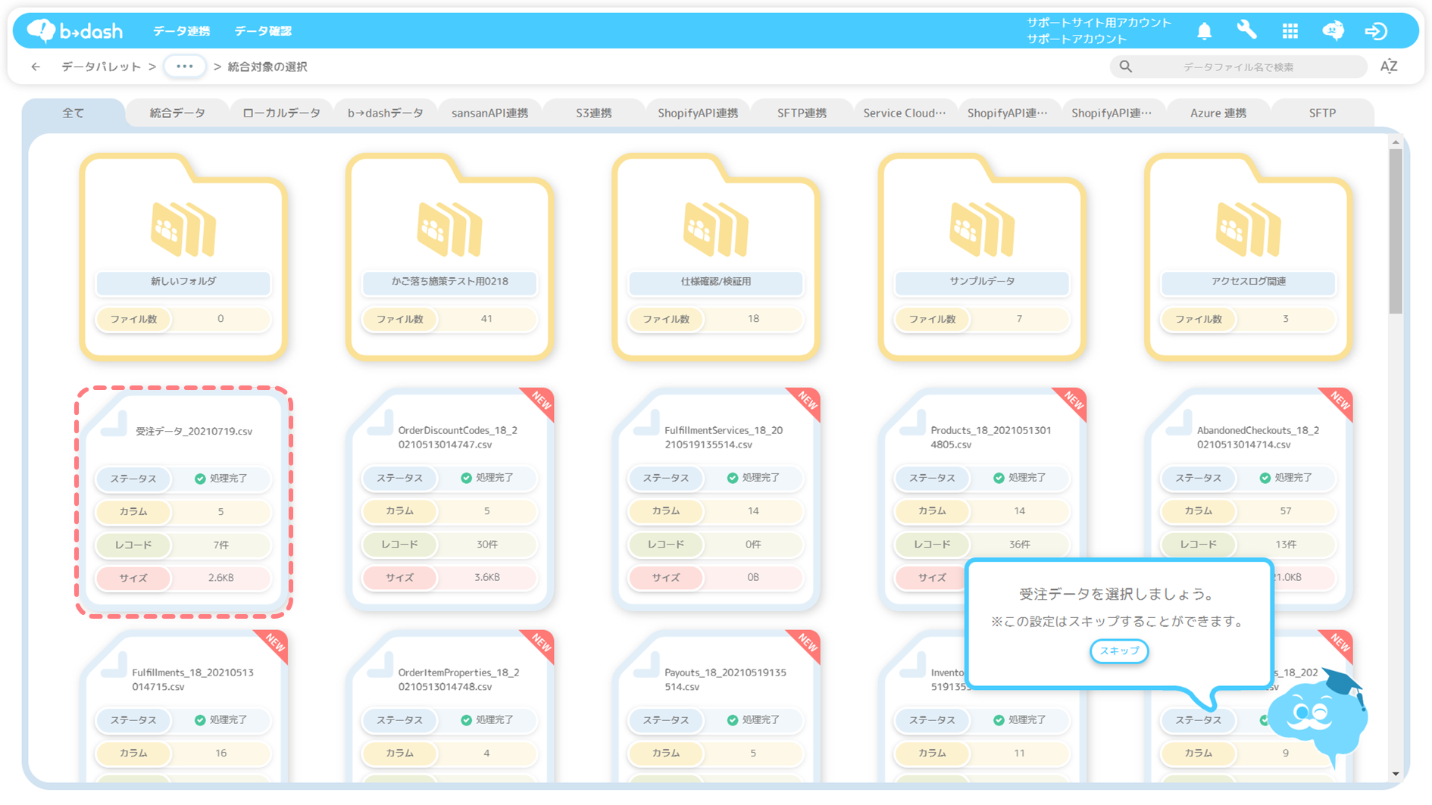
Task: Open the データ確認 menu
Action: 262,31
